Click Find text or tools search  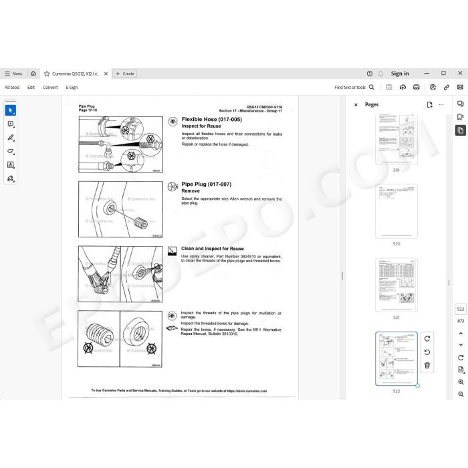[x=354, y=87]
